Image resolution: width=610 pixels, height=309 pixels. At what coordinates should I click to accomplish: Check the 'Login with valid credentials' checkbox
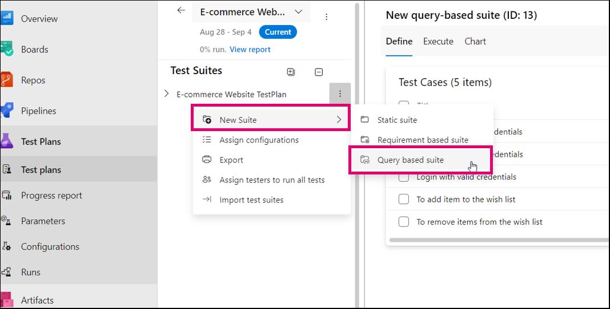(404, 177)
